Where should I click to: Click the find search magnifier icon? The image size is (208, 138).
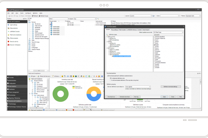click(x=98, y=19)
